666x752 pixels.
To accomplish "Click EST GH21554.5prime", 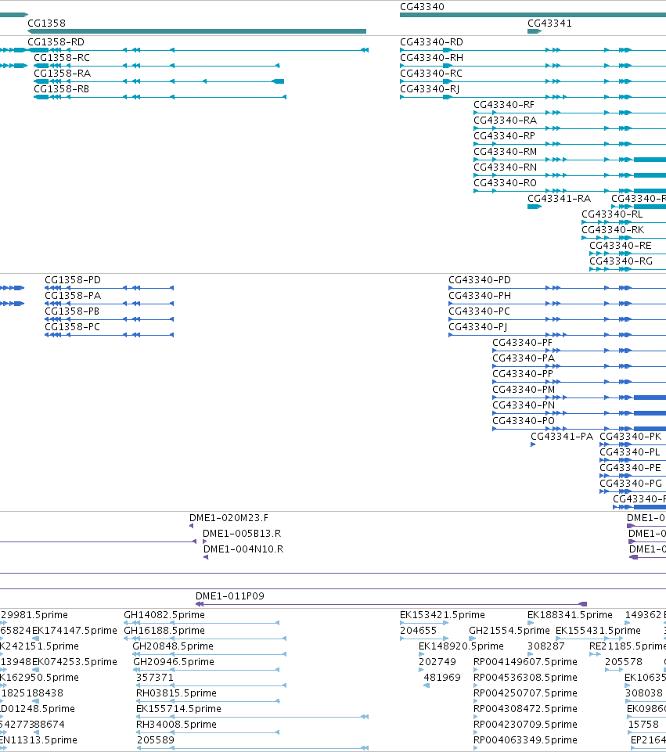I will pyautogui.click(x=509, y=630).
